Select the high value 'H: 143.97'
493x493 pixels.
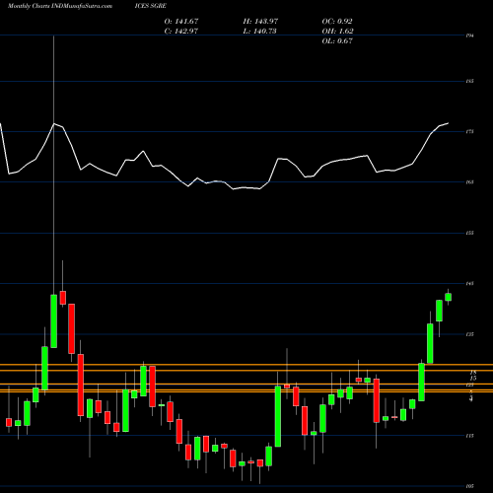coord(260,22)
